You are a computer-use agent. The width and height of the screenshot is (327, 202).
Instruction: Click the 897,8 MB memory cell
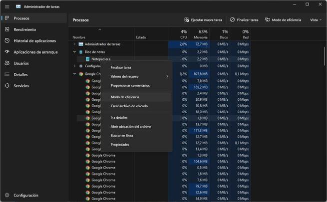(199, 74)
